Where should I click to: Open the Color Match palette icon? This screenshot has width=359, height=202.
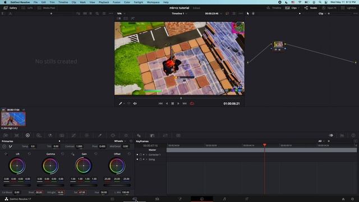pyautogui.click(x=16, y=135)
